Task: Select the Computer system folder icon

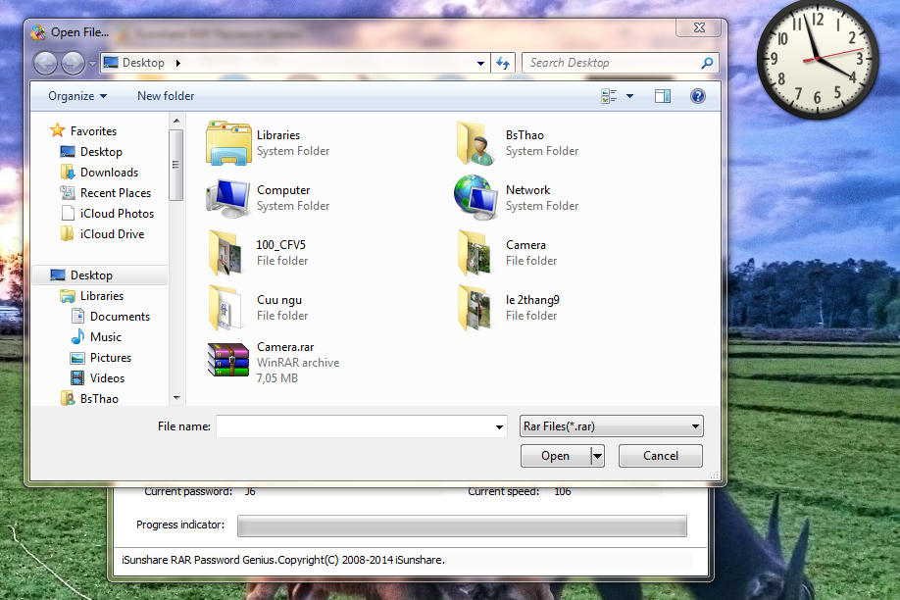Action: (228, 198)
